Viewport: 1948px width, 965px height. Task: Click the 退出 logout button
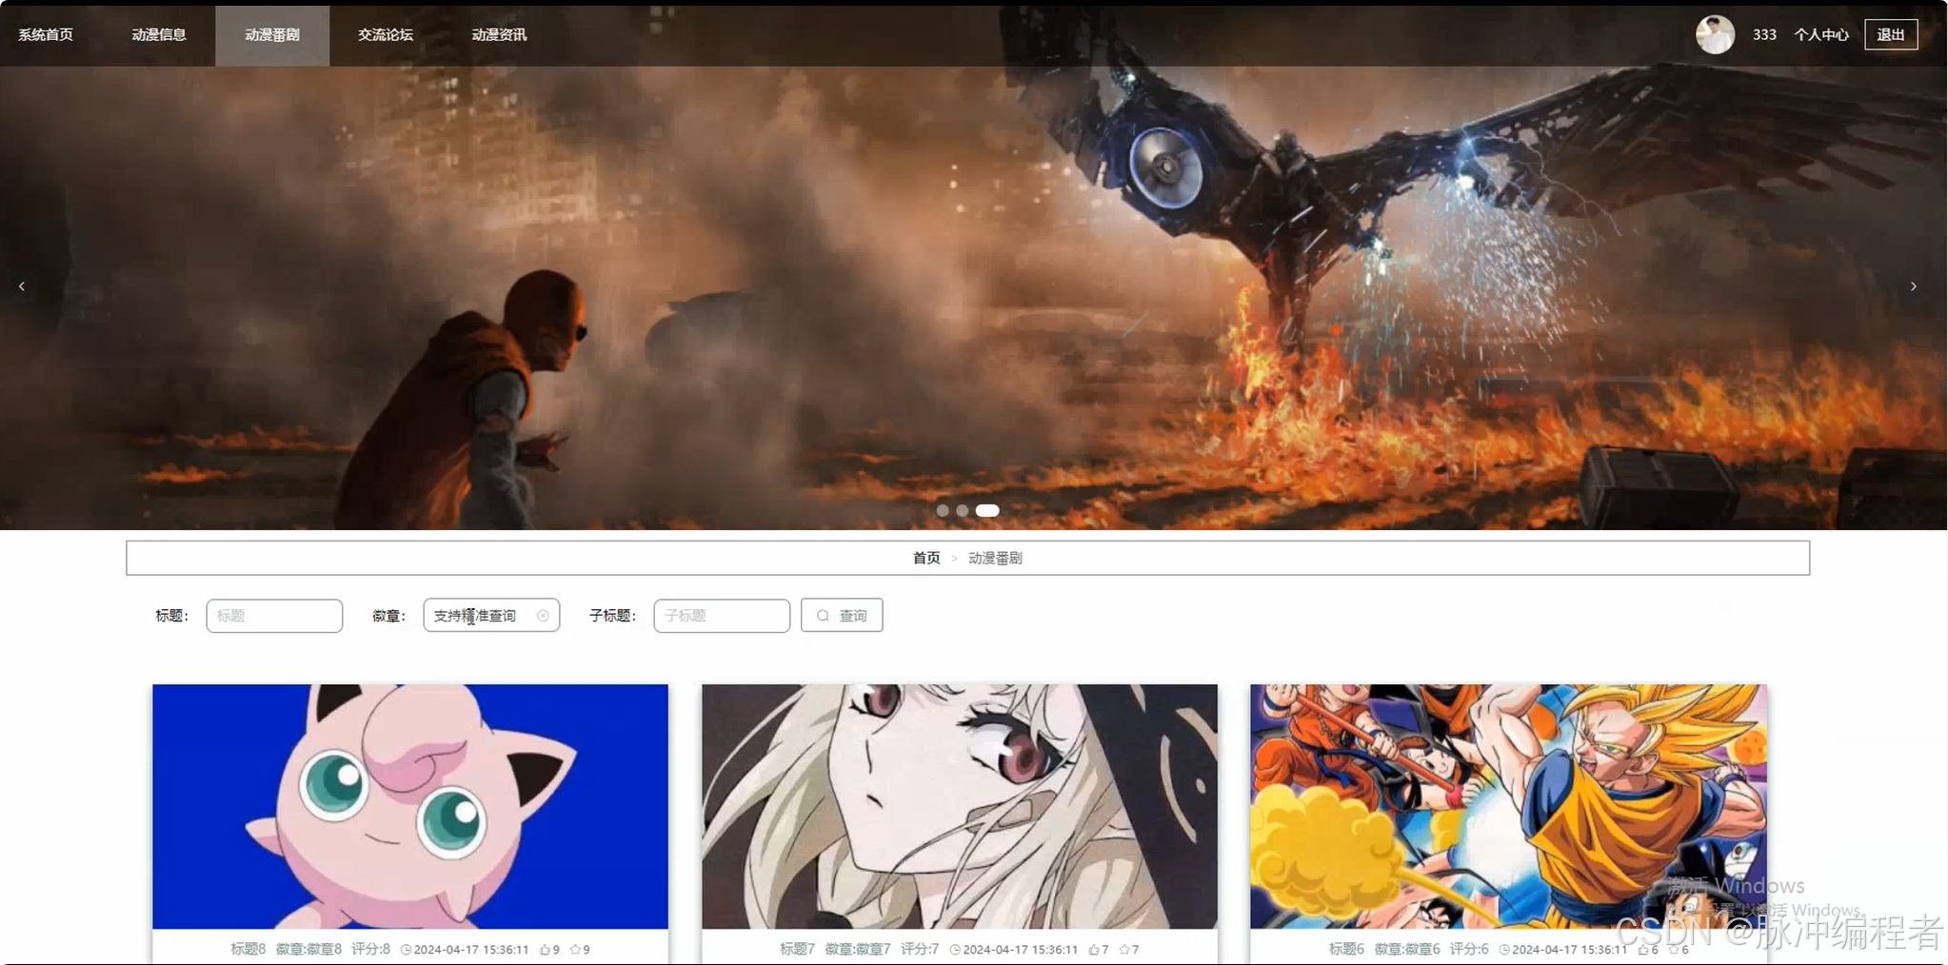pyautogui.click(x=1891, y=34)
